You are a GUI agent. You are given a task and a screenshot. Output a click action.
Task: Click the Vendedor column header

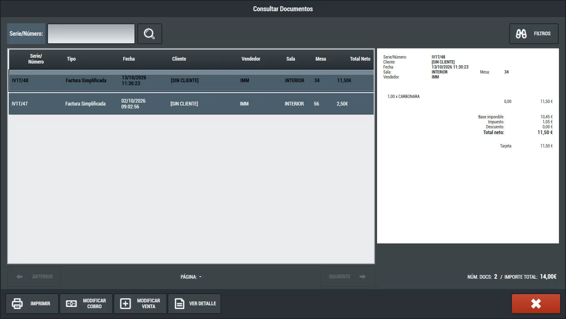251,59
